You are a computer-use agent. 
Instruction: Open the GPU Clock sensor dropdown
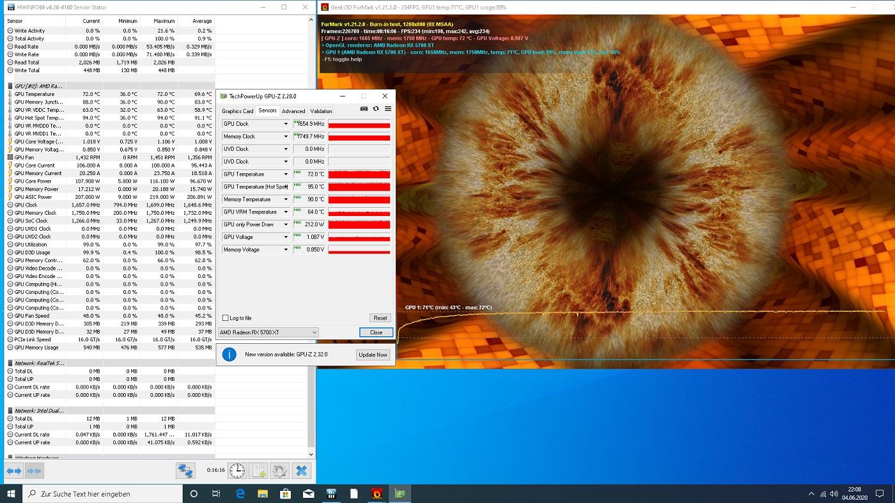286,124
